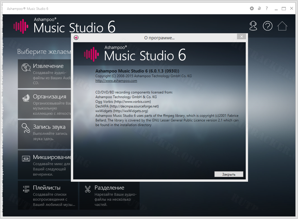The image size is (298, 219).
Task: Click the app icon in the dialog title bar
Action: (x=76, y=38)
